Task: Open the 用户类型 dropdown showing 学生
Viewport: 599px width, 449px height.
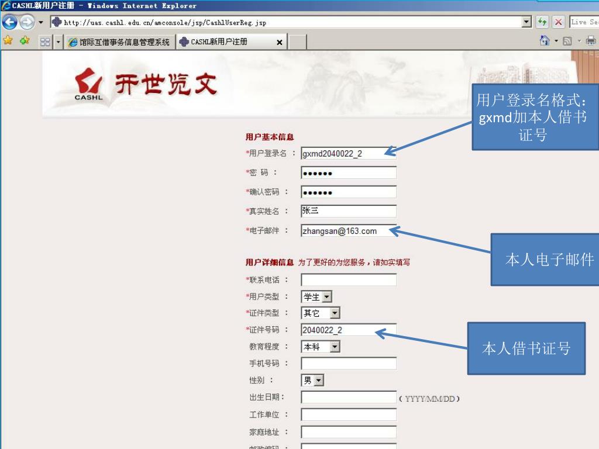Action: [x=316, y=296]
